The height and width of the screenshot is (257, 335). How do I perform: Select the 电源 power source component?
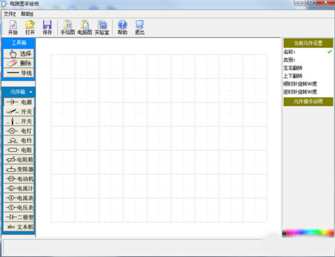pyautogui.click(x=19, y=102)
